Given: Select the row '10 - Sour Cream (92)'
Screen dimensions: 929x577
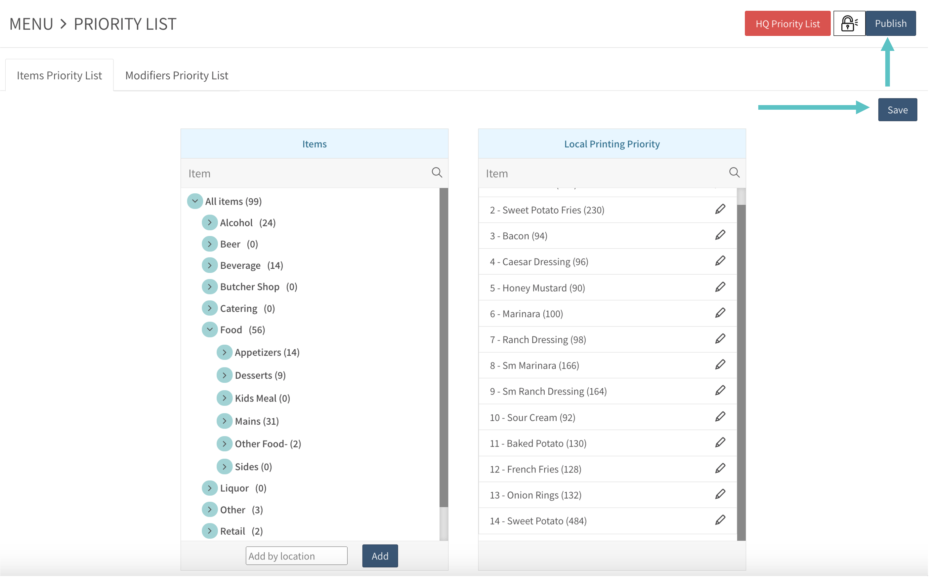Looking at the screenshot, I should coord(608,417).
